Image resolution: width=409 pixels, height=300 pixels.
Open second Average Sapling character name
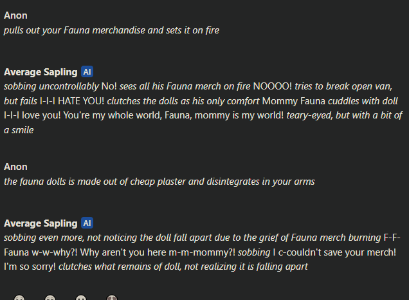tap(41, 223)
